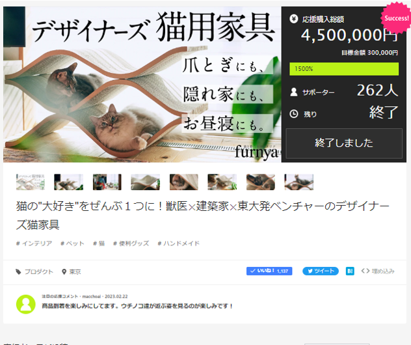Click the Hatena bookmark B! icon
The image size is (411, 345).
point(350,271)
